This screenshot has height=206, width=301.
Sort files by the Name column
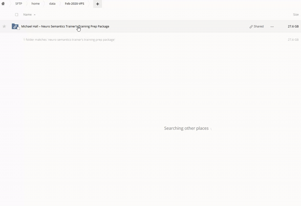(28, 15)
